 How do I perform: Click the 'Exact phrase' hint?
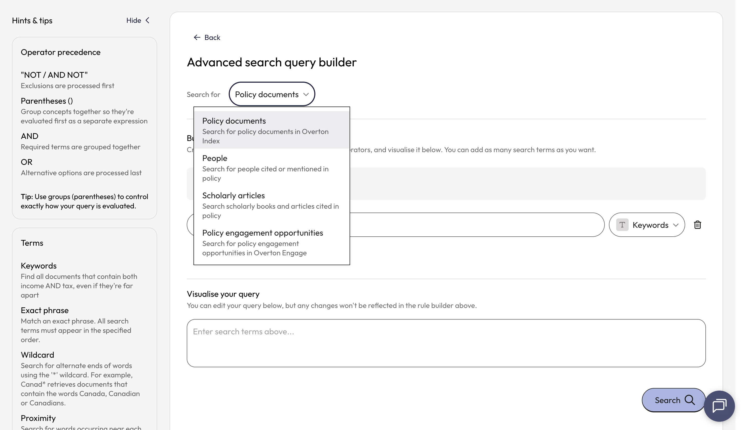point(45,310)
